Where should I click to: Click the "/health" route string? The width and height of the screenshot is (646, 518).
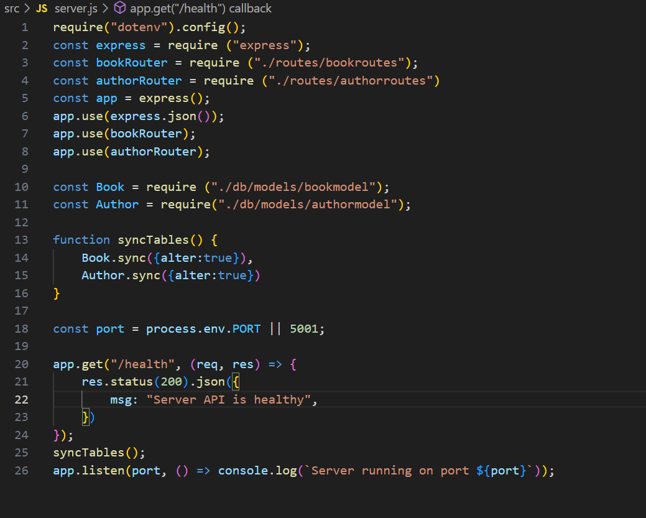click(x=142, y=364)
